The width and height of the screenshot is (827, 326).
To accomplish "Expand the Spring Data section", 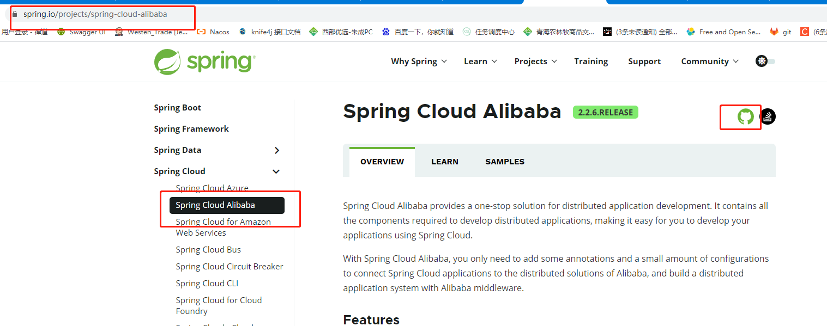I will point(276,150).
